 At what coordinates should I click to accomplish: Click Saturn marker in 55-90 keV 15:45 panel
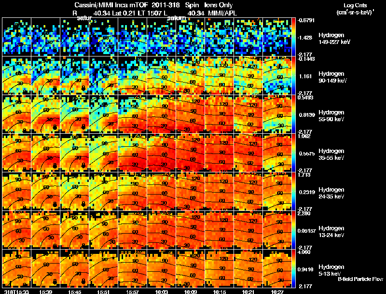[83, 127]
